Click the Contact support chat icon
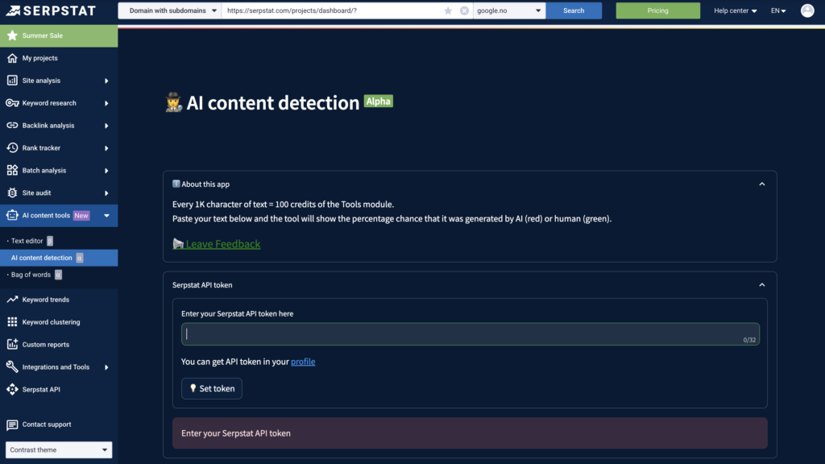The width and height of the screenshot is (825, 464). (x=12, y=425)
